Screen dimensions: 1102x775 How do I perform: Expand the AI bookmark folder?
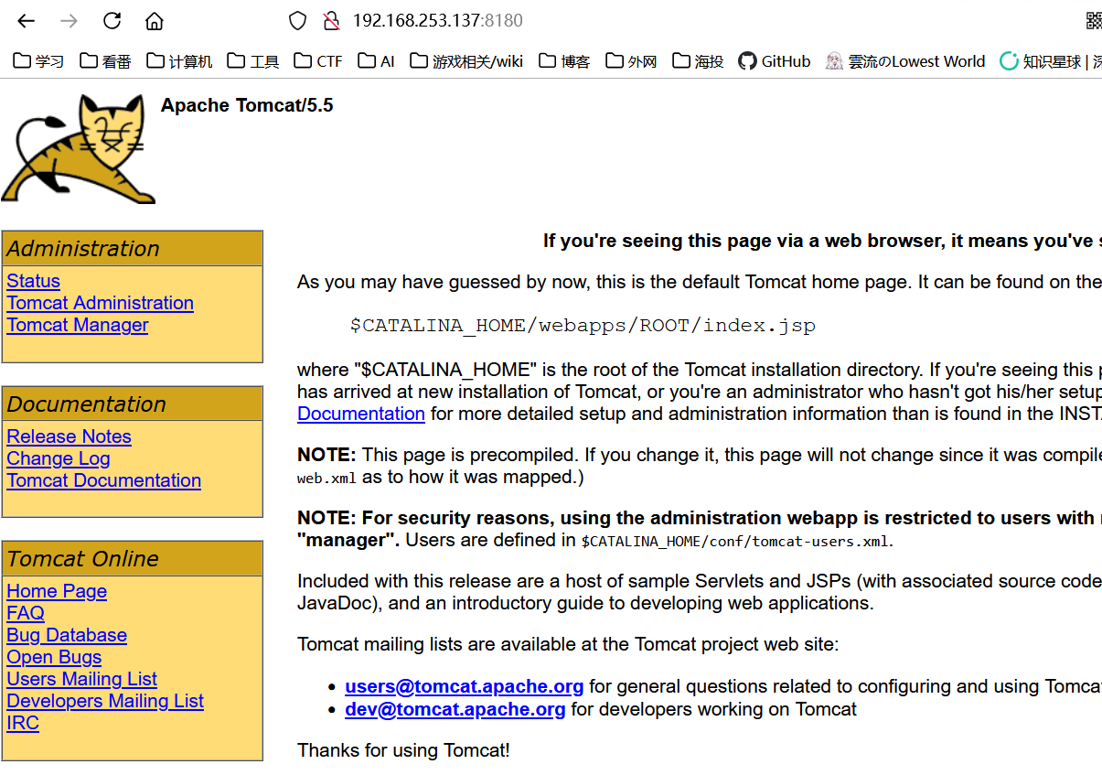[376, 61]
